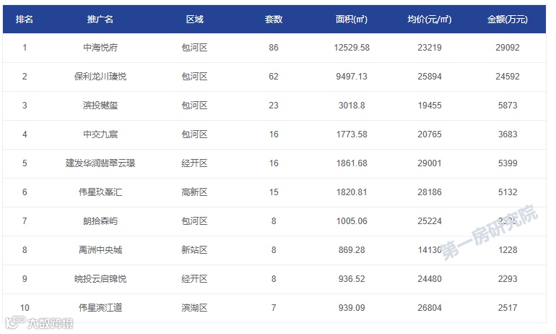This screenshot has height=334, width=556.
Task: Click the area value 1861.68
Action: [352, 163]
